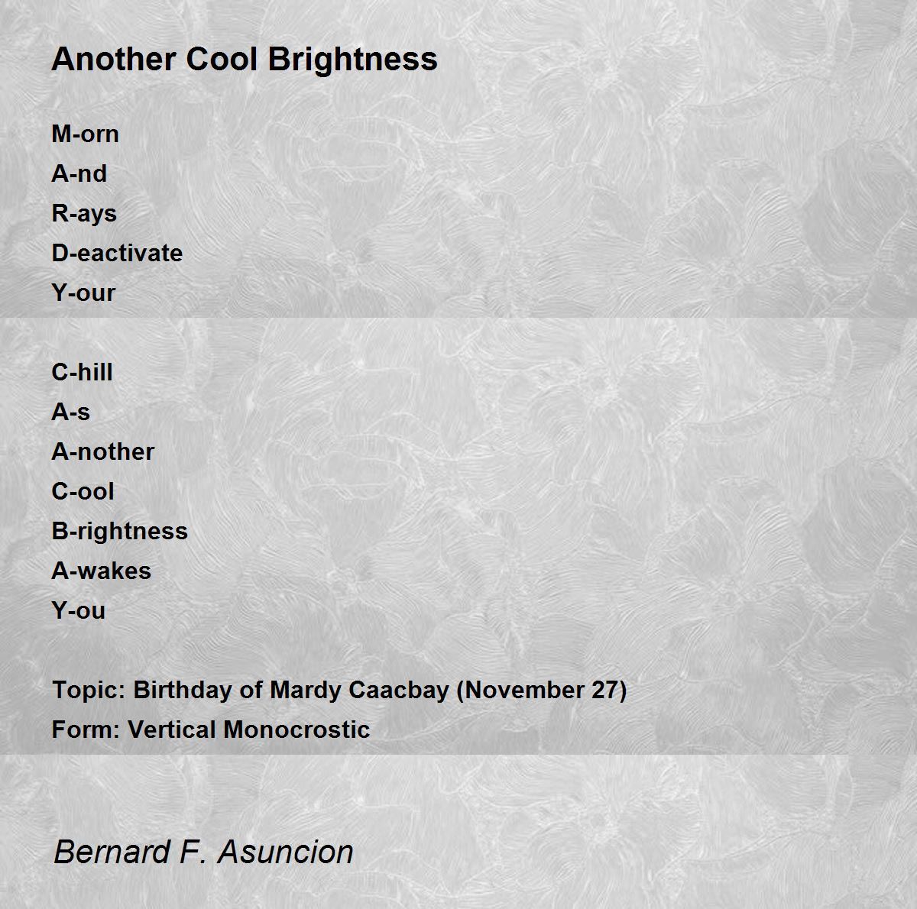The width and height of the screenshot is (917, 909).
Task: Click the line 'A-wakes'
Action: pos(101,571)
